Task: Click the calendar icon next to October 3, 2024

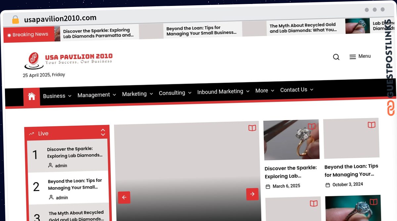Action: (328, 185)
